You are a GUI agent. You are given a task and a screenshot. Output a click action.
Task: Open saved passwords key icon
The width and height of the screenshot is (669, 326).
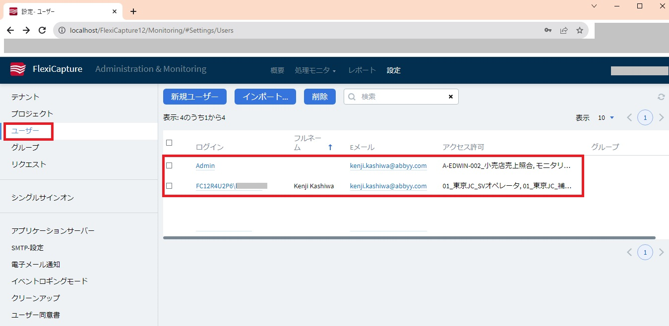click(x=548, y=30)
